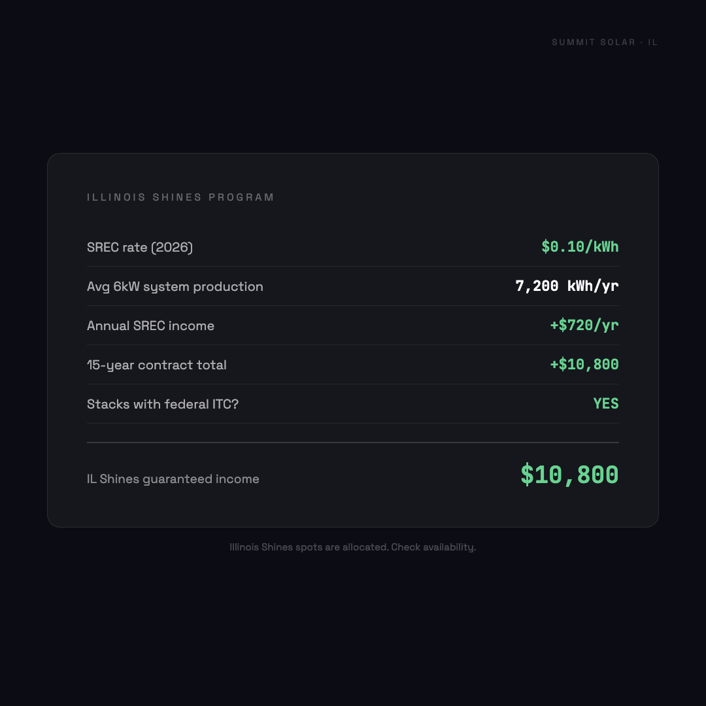The height and width of the screenshot is (706, 706).
Task: Click the SREC rate (2026) label
Action: click(x=140, y=247)
